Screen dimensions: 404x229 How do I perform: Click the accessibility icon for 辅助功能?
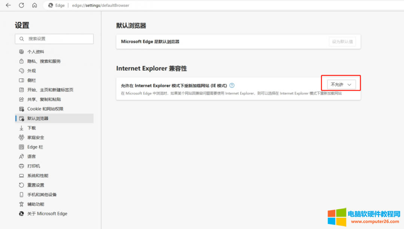tap(21, 204)
